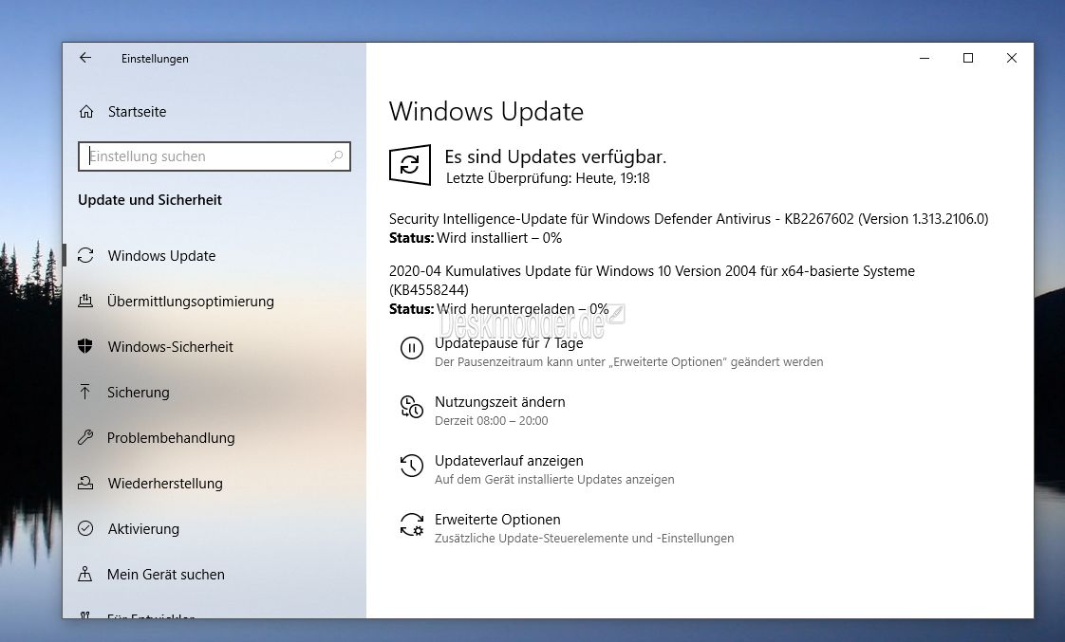The width and height of the screenshot is (1065, 642).
Task: Open Windows-Sicherheit settings
Action: (171, 347)
